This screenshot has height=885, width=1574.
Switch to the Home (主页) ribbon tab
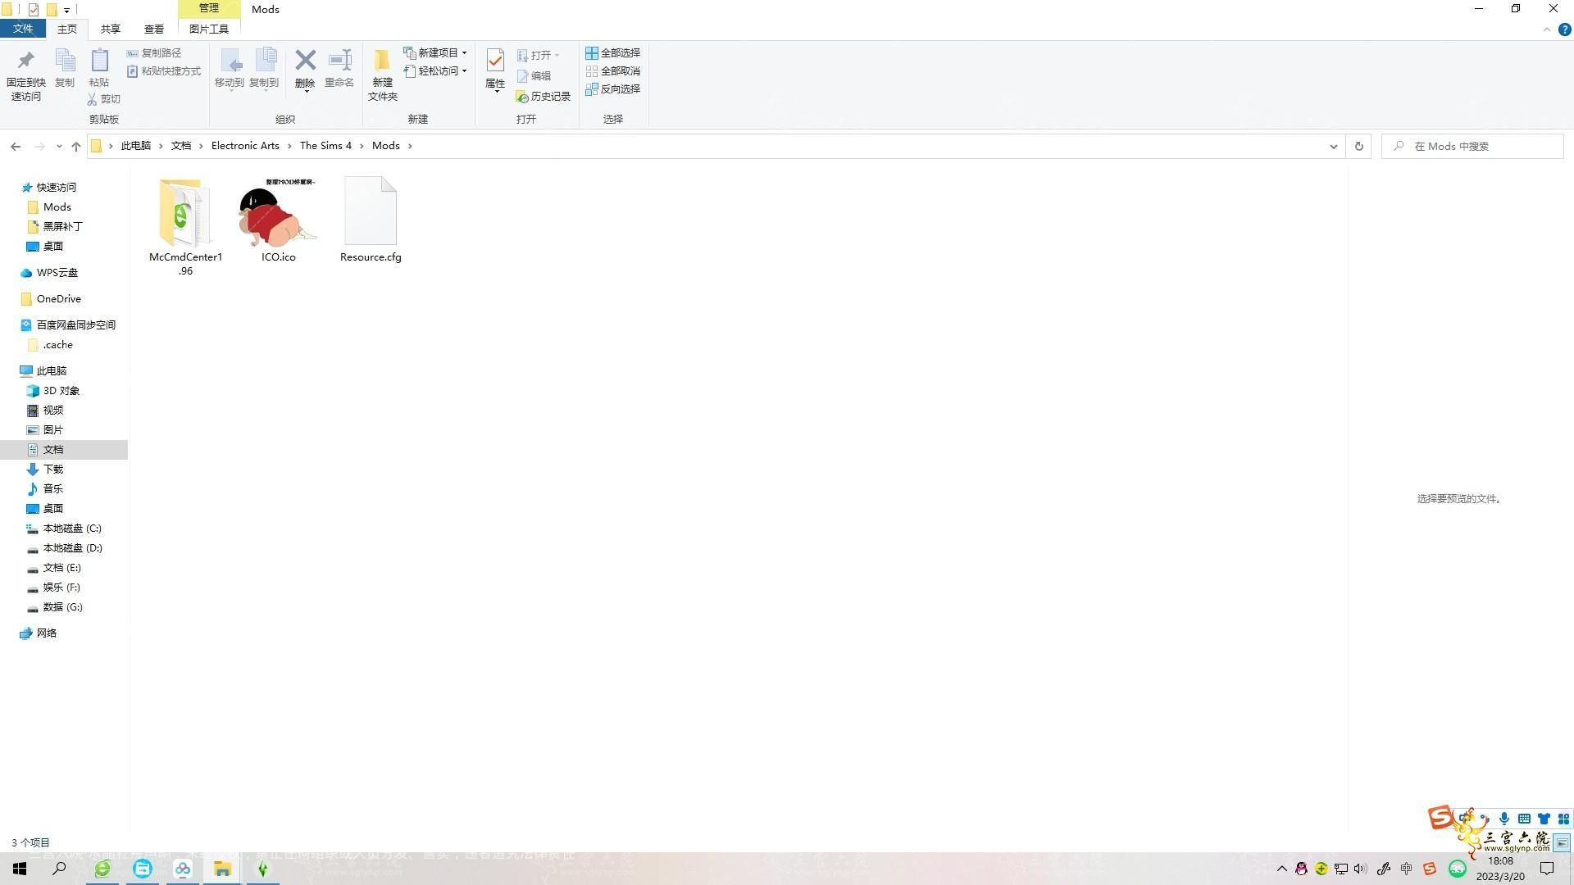coord(67,29)
